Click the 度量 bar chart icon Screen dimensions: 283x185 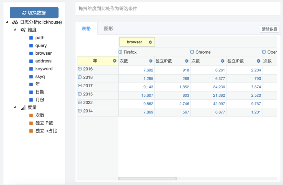[23, 107]
